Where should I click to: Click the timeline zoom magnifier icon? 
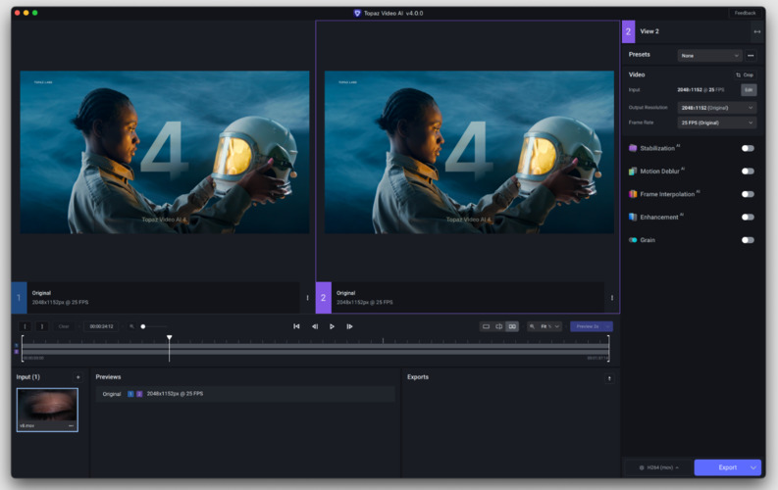(x=131, y=326)
